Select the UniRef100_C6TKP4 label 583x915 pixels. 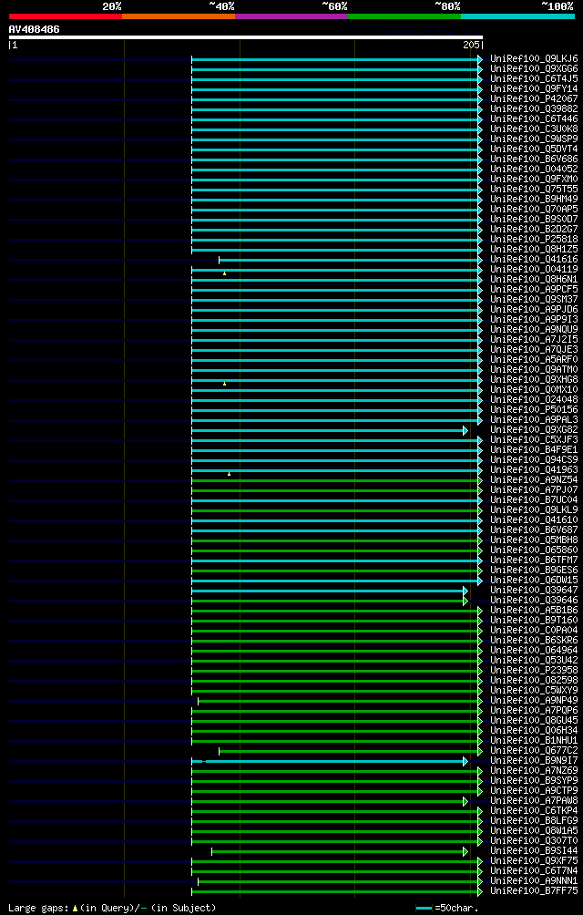534,810
